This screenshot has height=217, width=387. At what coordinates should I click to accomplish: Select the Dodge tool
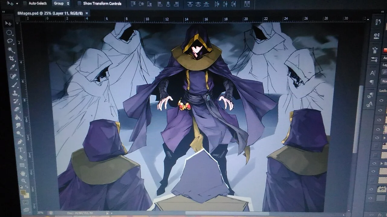point(19,133)
